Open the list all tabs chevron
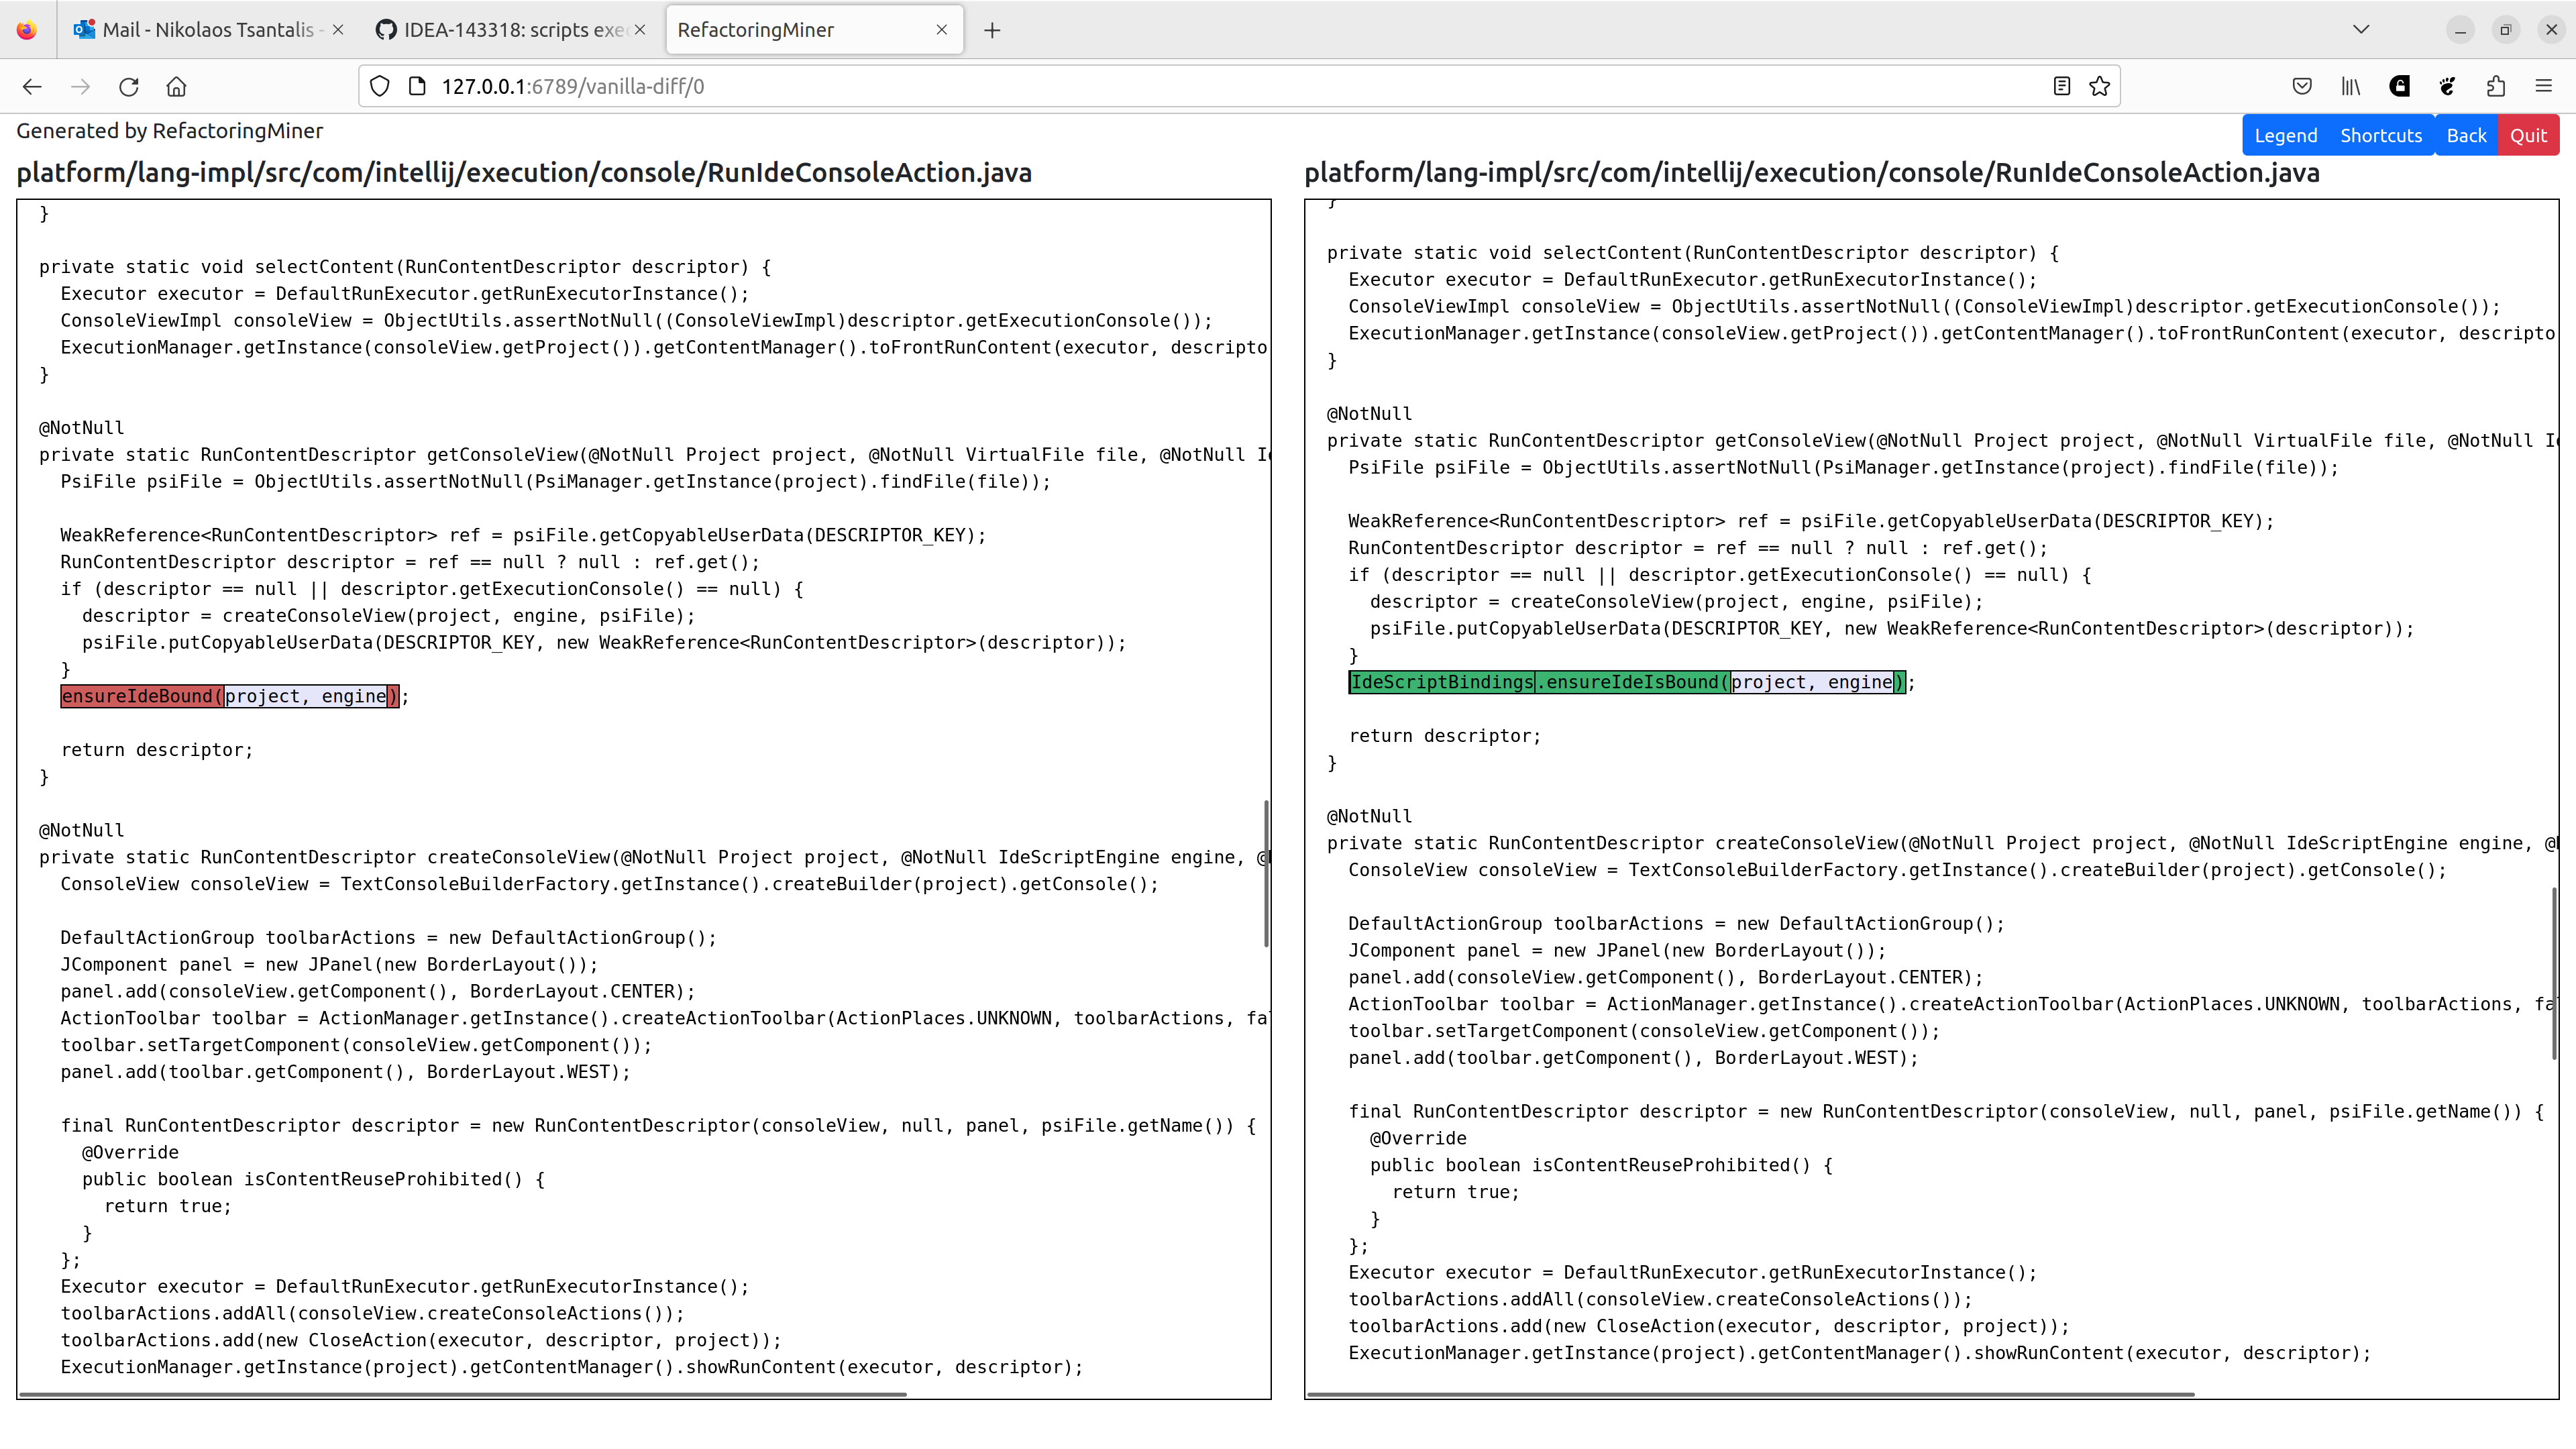2576x1449 pixels. tap(2361, 29)
